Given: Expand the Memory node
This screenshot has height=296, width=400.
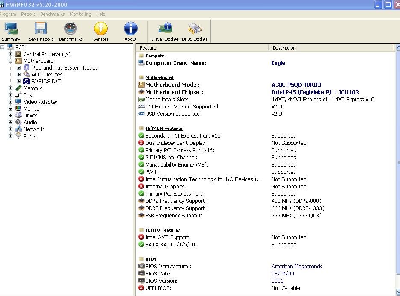Looking at the screenshot, I should 10,88.
